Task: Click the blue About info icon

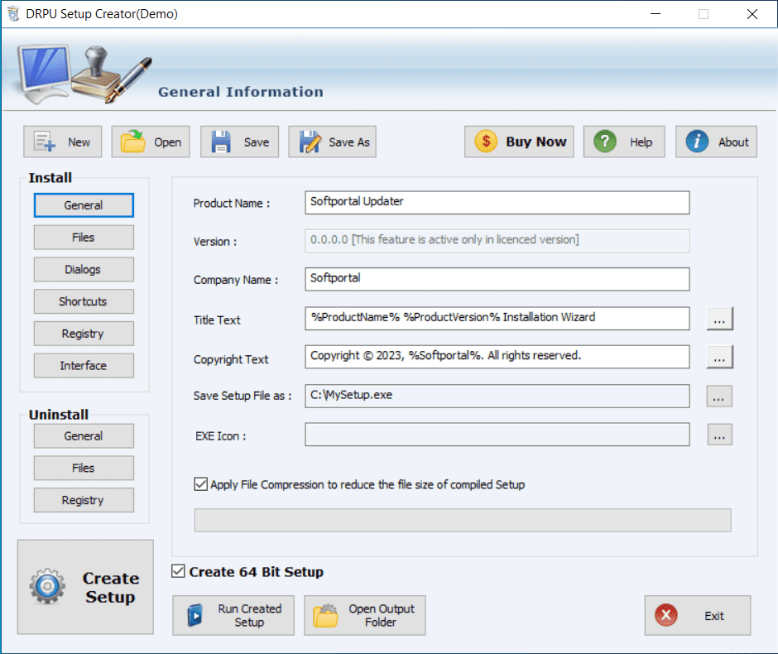Action: tap(697, 142)
